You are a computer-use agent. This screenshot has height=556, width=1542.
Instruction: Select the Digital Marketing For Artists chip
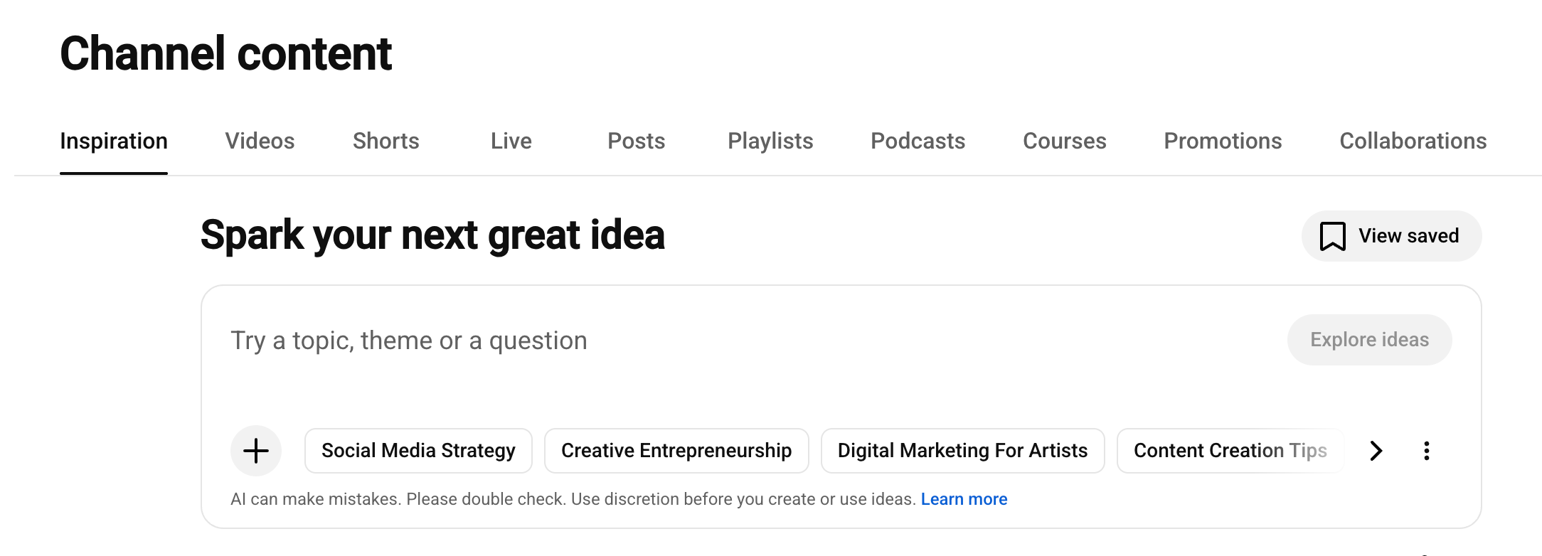coord(963,451)
